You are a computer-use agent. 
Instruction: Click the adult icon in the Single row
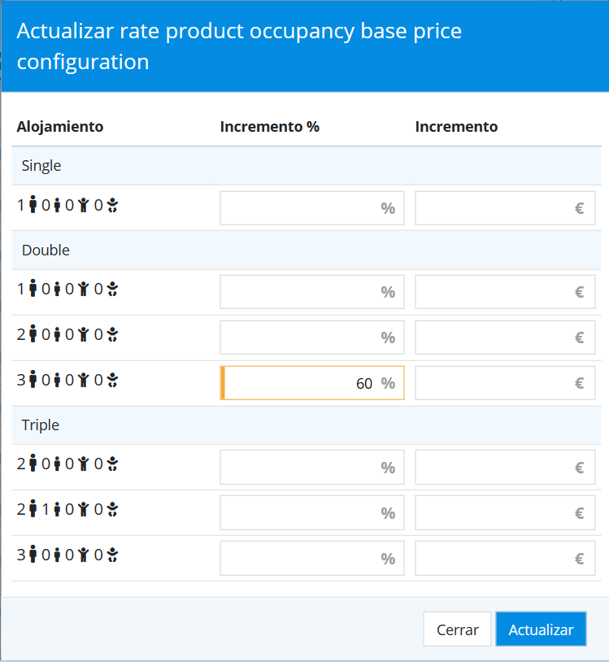pyautogui.click(x=33, y=206)
